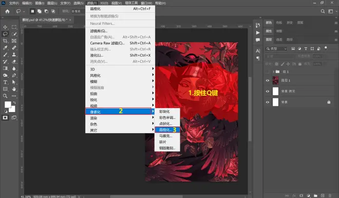
Task: Select the Healing Brush tool
Action: [x=14, y=48]
